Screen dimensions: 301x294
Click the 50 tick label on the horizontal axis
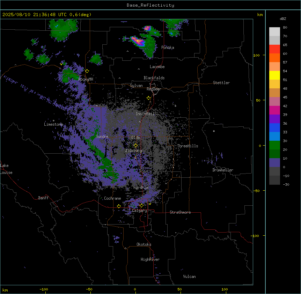click(x=179, y=289)
